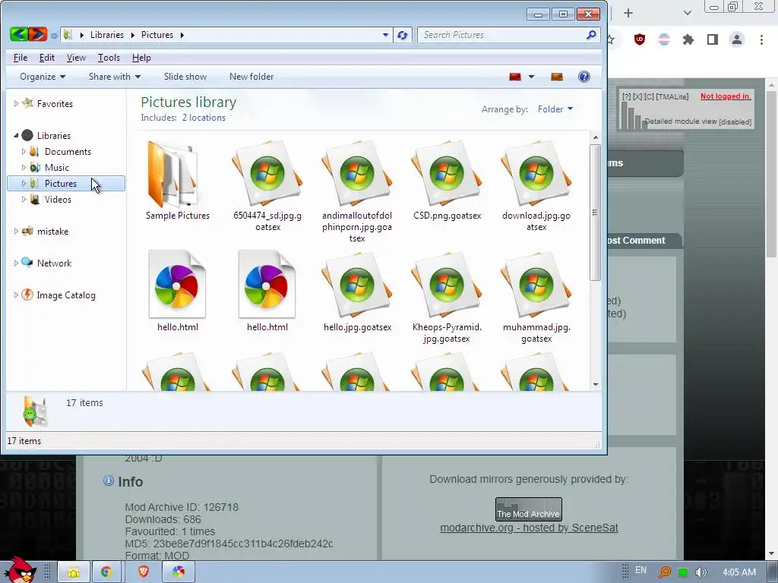
Task: Click the clock showing 4:05 AM
Action: click(739, 572)
